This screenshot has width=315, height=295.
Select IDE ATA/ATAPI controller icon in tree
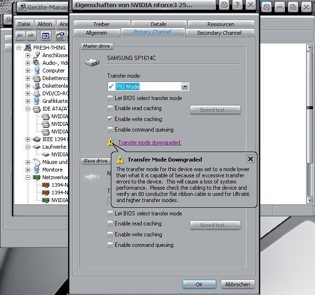(37, 109)
